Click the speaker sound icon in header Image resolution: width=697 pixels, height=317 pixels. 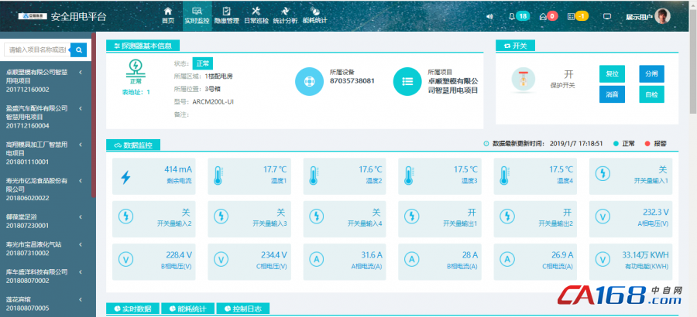489,16
